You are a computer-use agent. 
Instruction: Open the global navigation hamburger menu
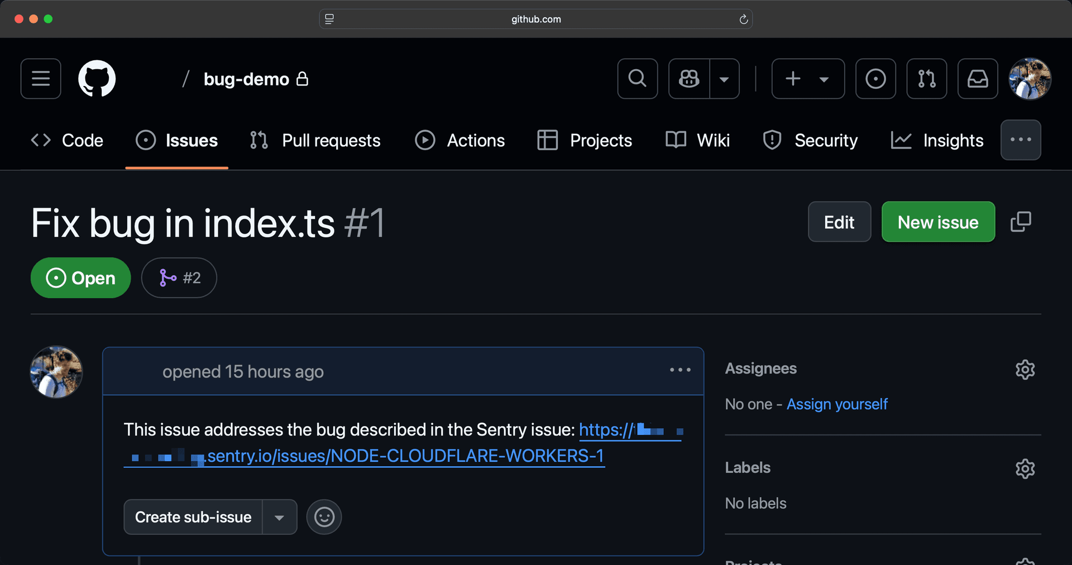40,78
